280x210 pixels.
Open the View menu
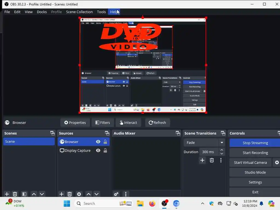coord(28,12)
